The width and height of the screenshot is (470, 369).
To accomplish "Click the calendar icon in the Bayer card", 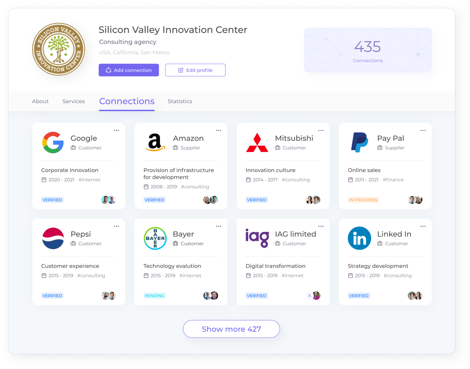I will click(146, 276).
